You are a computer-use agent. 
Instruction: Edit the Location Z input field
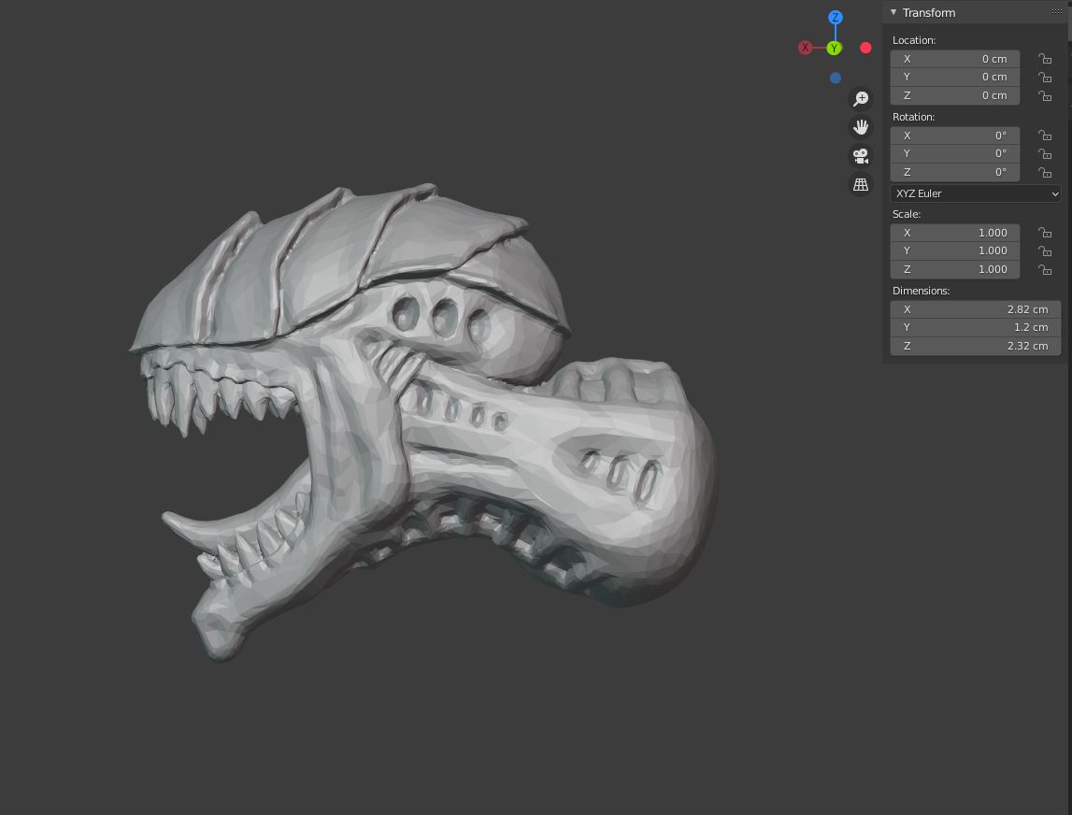(x=954, y=94)
